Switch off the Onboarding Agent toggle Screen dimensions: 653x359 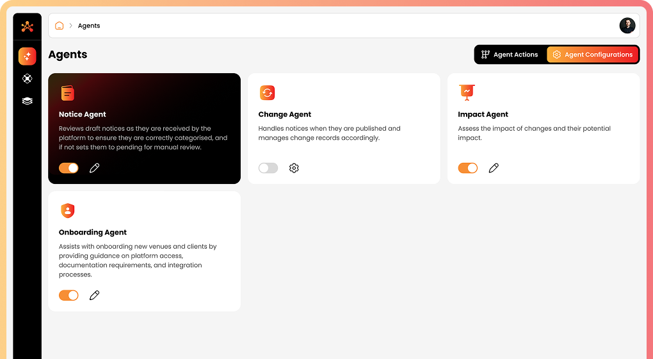(69, 296)
